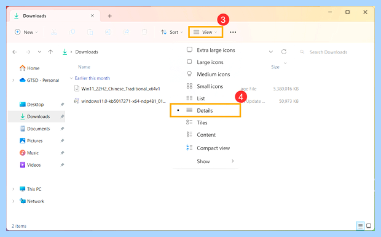This screenshot has height=237, width=381.
Task: Select Details view option
Action: (x=205, y=110)
